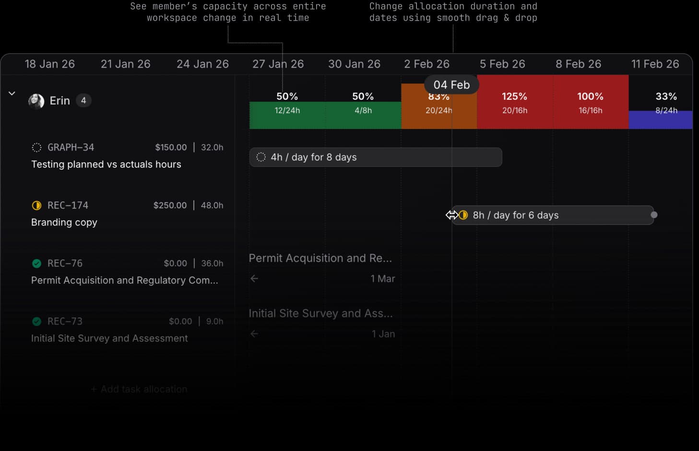Select the 8 Feb 26 date header
699x451 pixels.
(578, 64)
